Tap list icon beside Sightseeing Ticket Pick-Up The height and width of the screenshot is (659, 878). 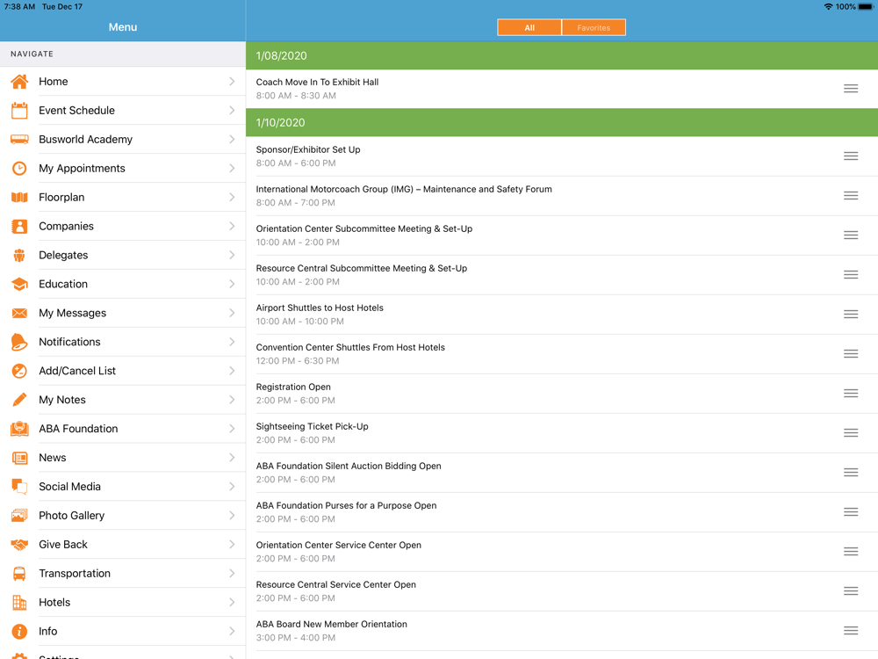pos(851,432)
